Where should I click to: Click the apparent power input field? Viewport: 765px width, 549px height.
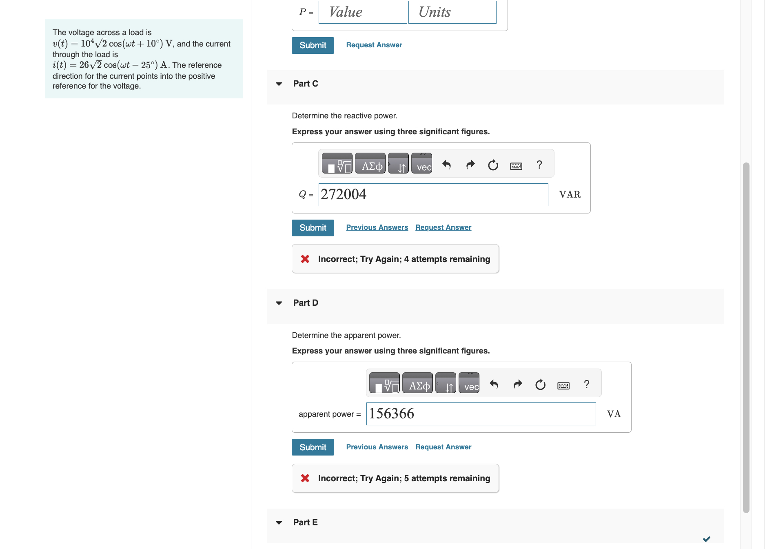pyautogui.click(x=481, y=414)
